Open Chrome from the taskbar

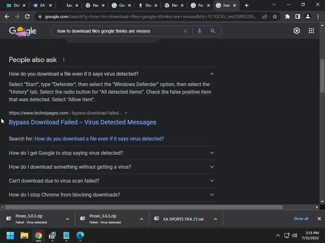click(38, 235)
